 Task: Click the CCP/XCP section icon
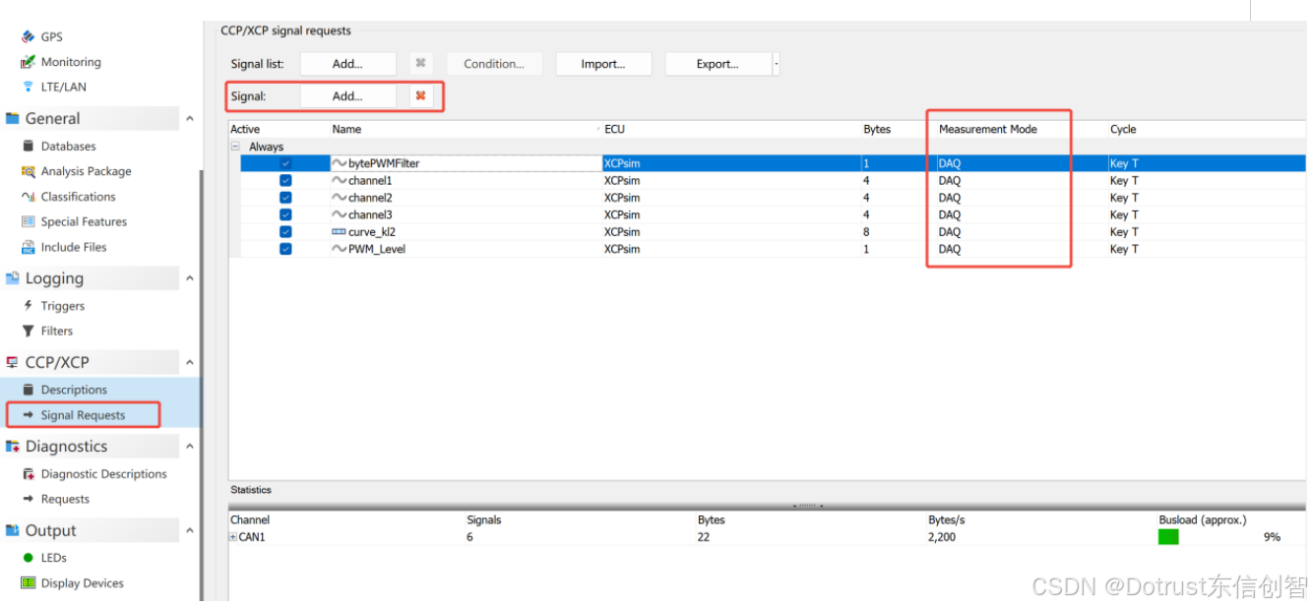click(x=13, y=362)
